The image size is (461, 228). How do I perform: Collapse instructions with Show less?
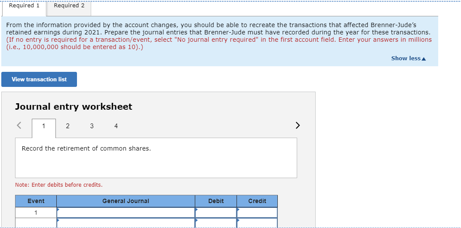(409, 58)
